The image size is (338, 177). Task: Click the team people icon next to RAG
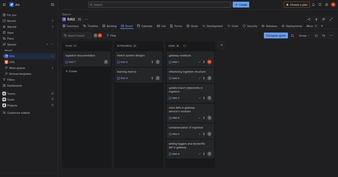coord(79,19)
